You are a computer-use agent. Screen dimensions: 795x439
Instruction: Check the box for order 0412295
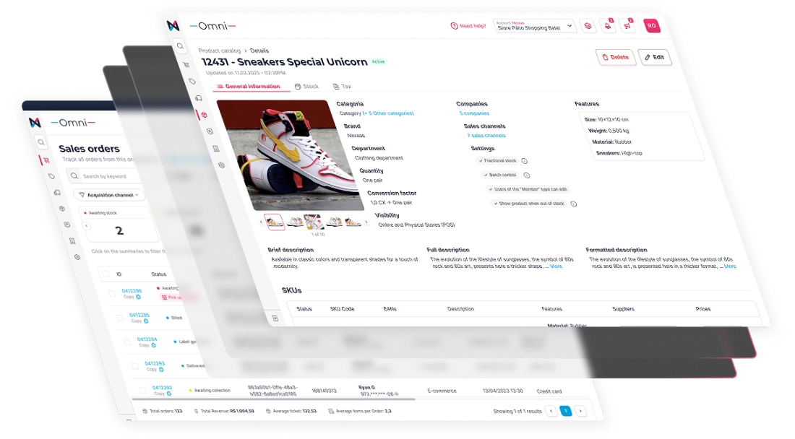click(120, 318)
